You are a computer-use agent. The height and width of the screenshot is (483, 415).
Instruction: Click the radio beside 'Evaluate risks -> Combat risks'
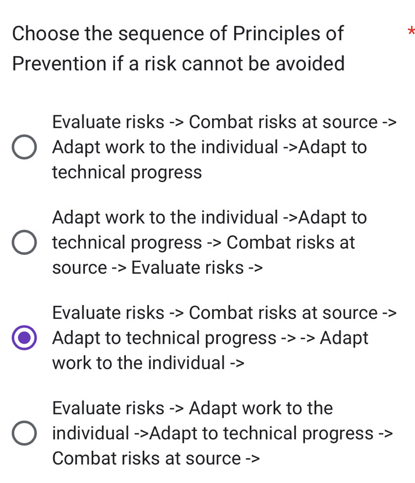pyautogui.click(x=24, y=146)
